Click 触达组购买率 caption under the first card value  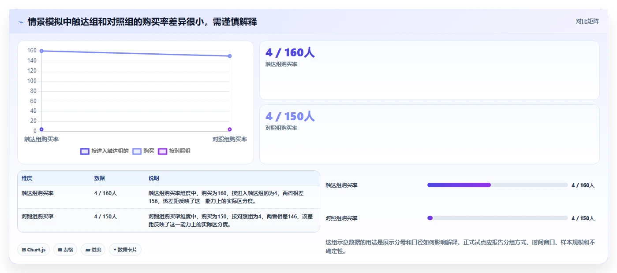(281, 64)
